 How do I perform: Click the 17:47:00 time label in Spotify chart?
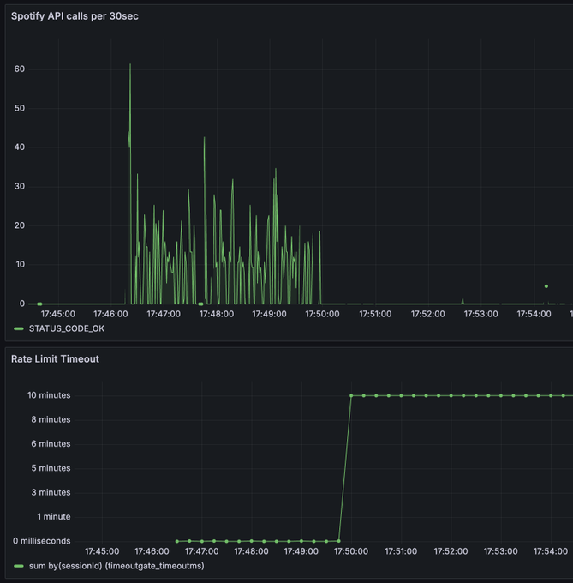tap(164, 314)
